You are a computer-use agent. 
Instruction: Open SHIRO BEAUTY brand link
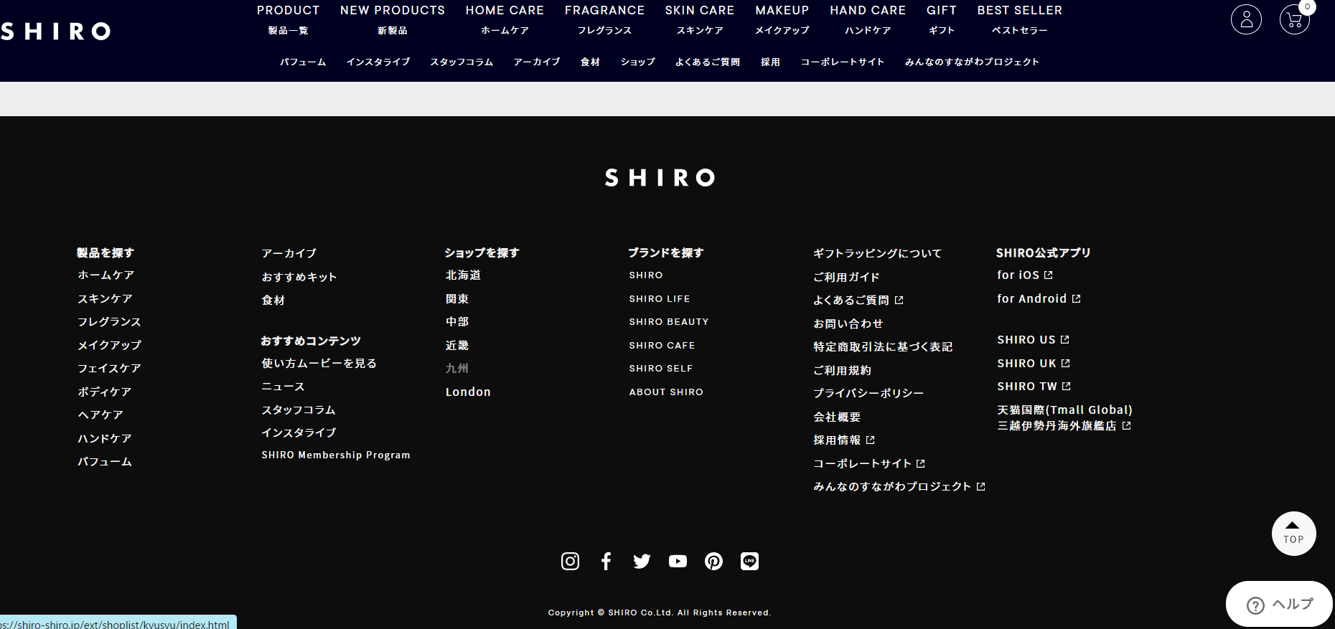click(x=669, y=321)
